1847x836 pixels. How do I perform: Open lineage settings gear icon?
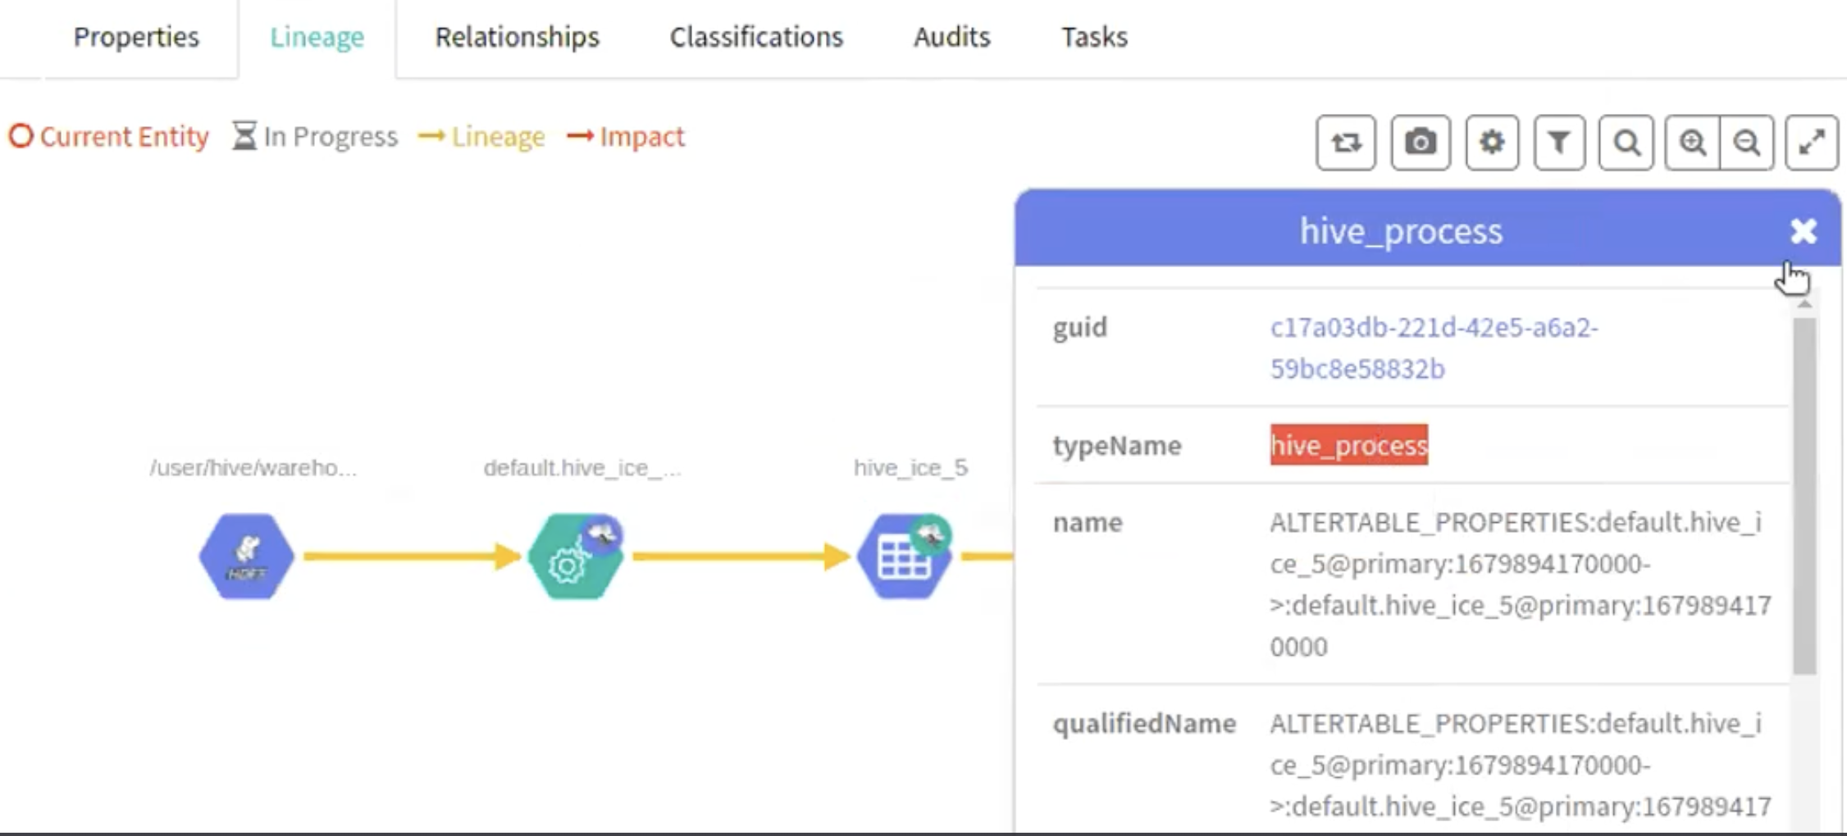tap(1492, 143)
